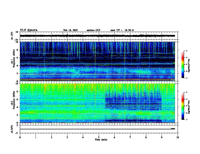Click the '-5' tick on ch.3 voltage axis
The width and height of the screenshot is (200, 154).
coord(17,133)
